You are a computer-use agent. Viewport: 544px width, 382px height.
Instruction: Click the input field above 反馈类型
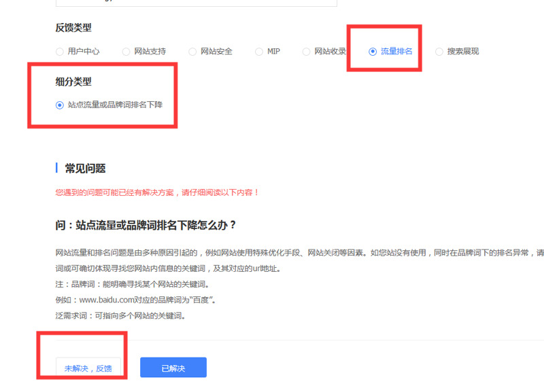point(197,3)
